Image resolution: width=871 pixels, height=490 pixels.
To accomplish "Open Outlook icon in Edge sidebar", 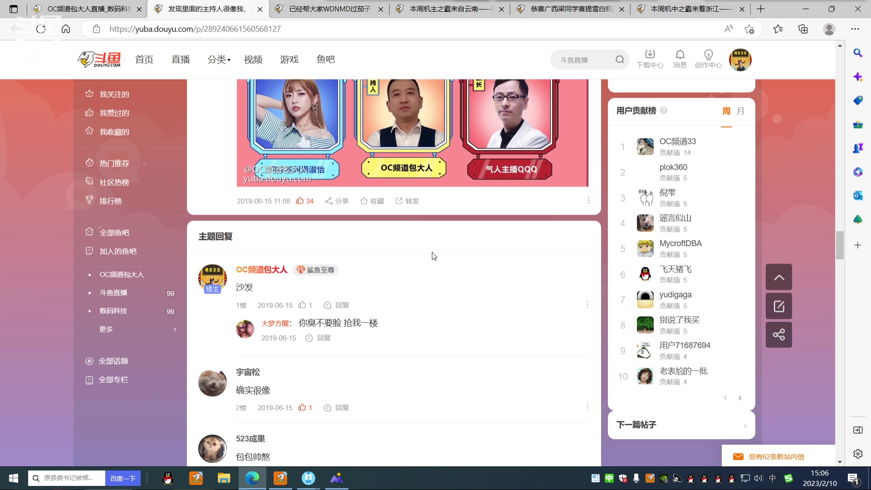I will (857, 196).
